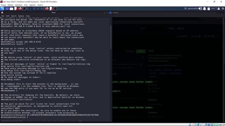Open the file manager launcher in the panel
The width and height of the screenshot is (225, 126).
click(x=12, y=8)
